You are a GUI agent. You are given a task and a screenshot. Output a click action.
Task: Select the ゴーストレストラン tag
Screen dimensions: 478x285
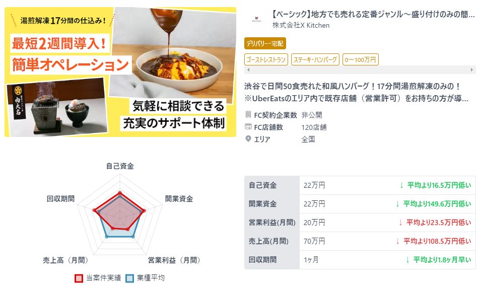point(266,59)
